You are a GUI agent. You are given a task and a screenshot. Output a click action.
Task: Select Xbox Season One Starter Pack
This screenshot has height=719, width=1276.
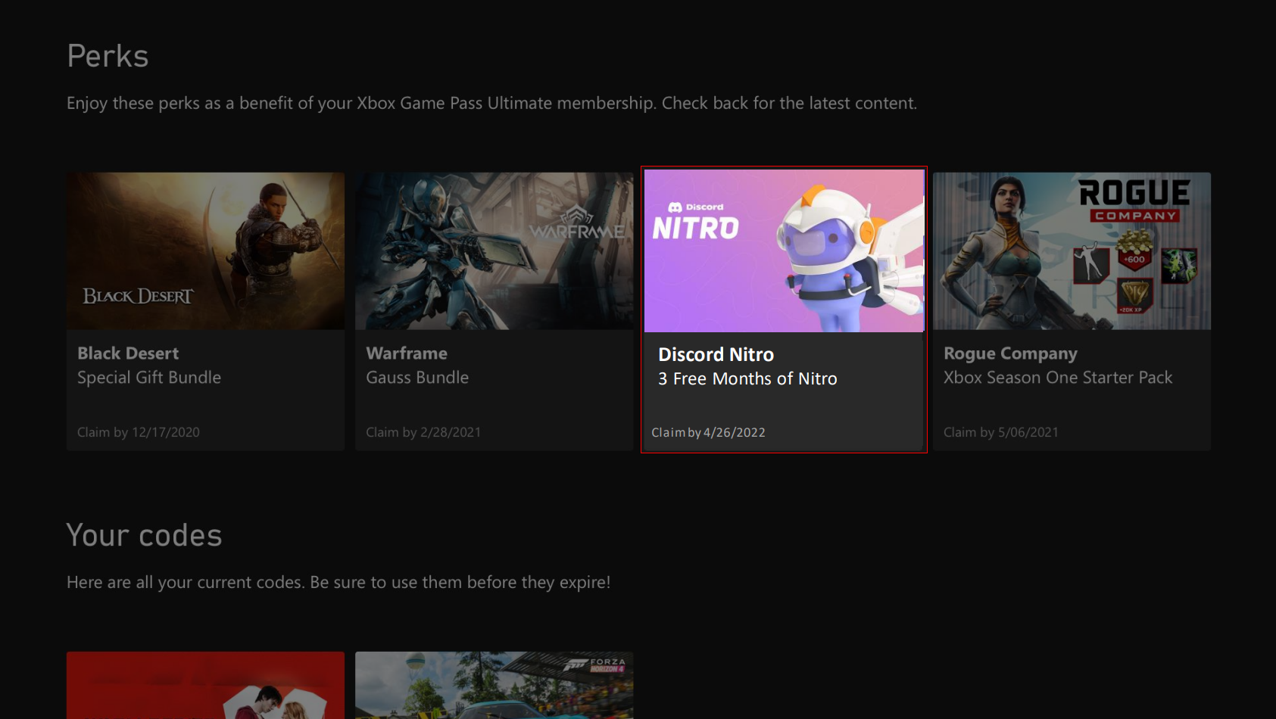pyautogui.click(x=1057, y=378)
